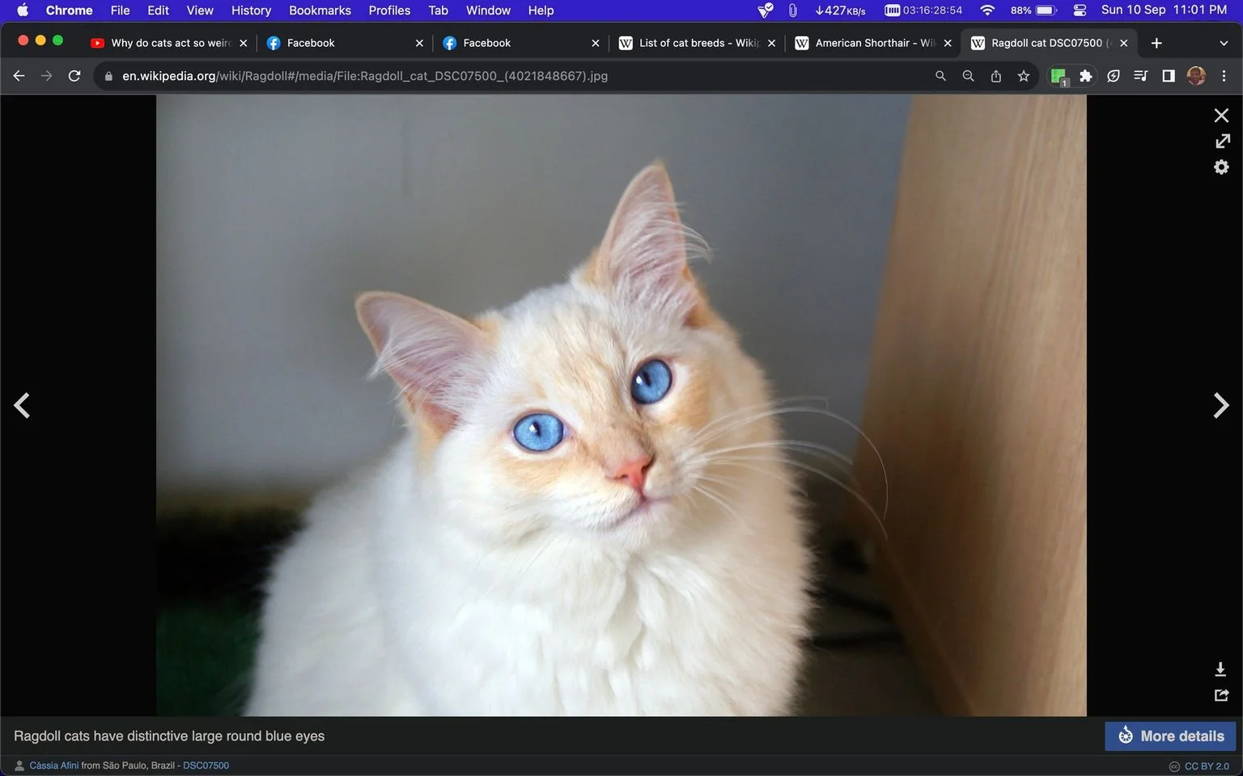This screenshot has width=1243, height=776.
Task: View site information lock icon
Action: pyautogui.click(x=108, y=76)
